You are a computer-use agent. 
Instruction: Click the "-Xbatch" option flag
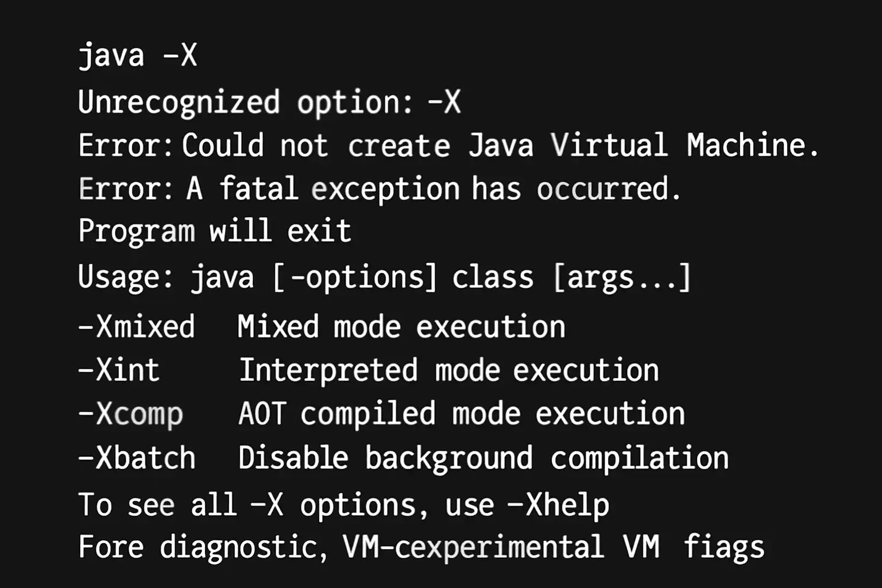[x=137, y=458]
